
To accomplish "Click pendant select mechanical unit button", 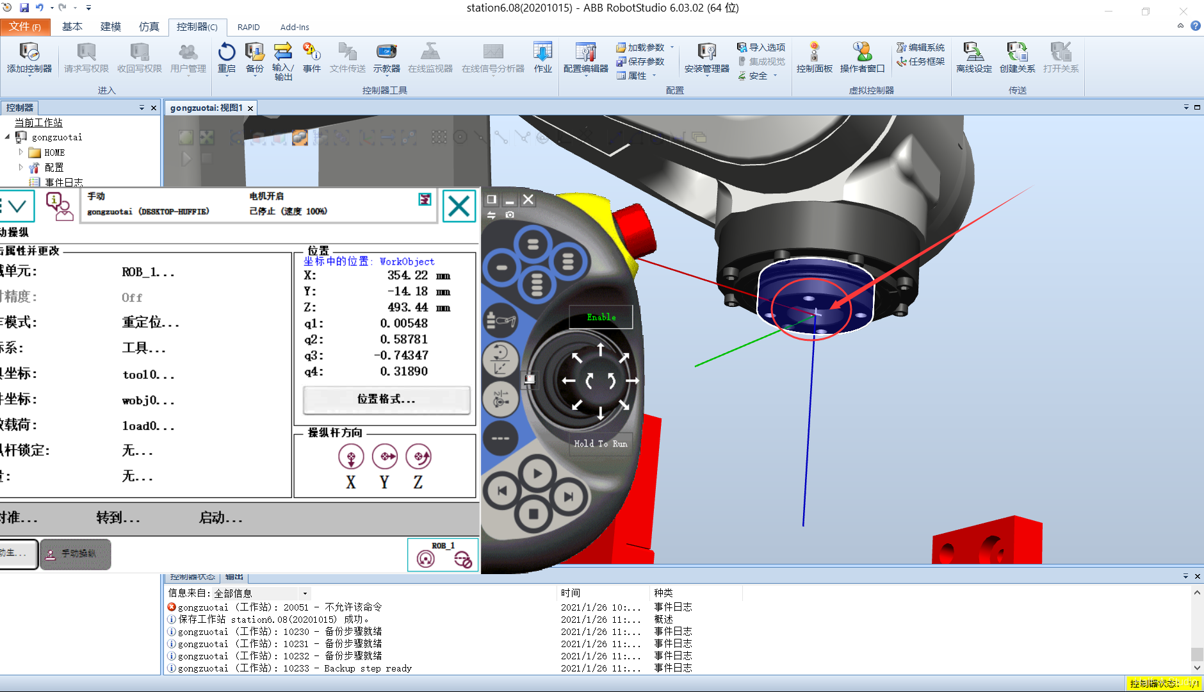I will 500,319.
